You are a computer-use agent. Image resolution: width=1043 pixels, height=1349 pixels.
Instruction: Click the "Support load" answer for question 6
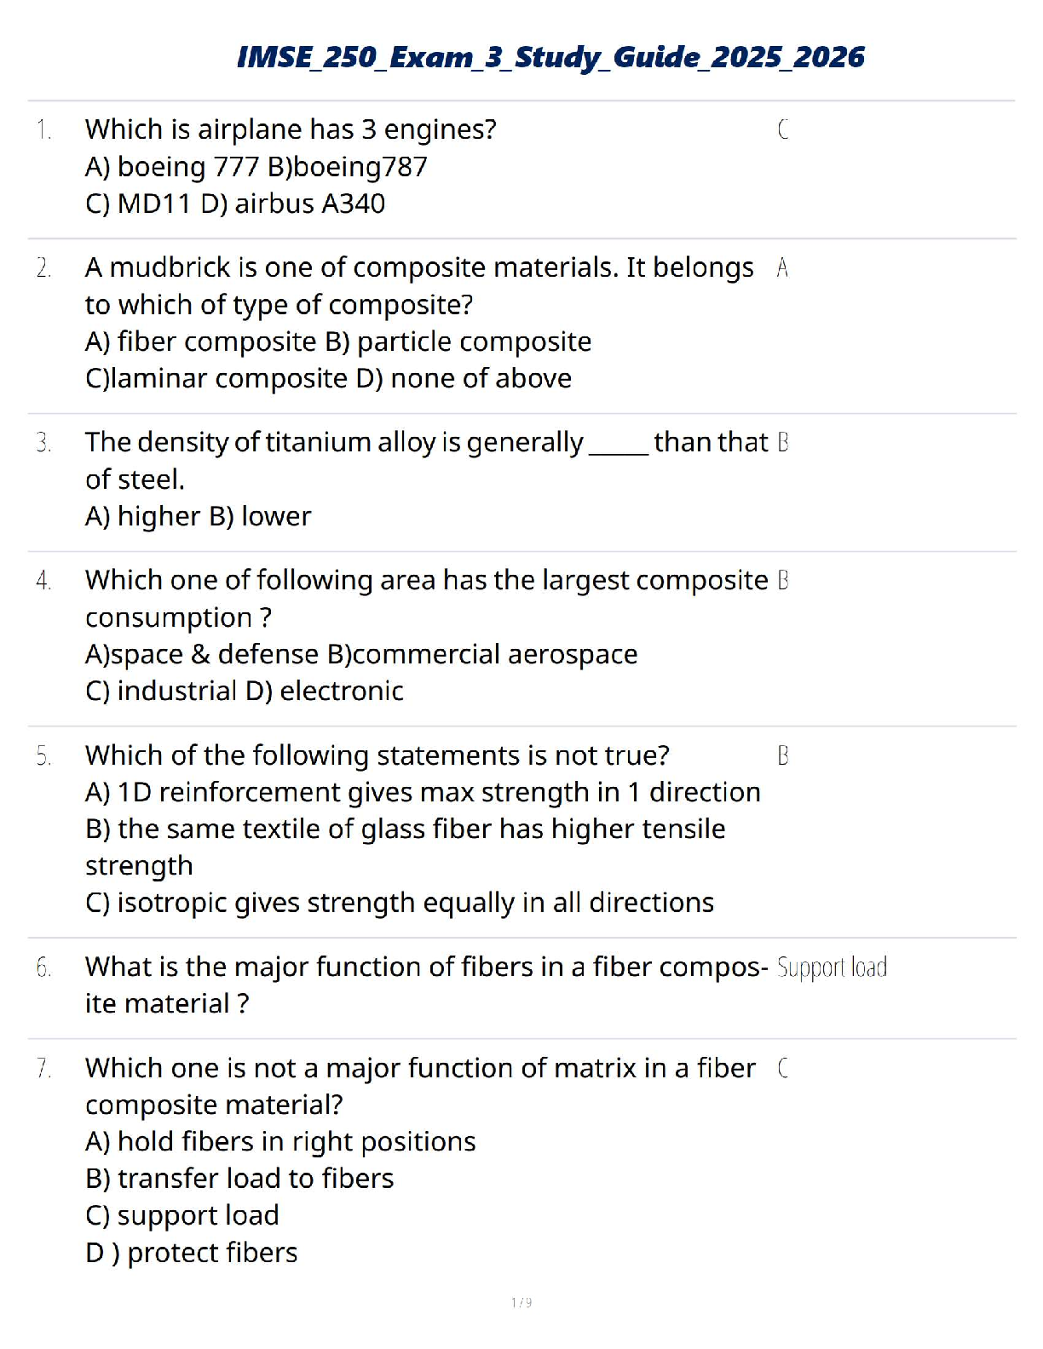(x=832, y=967)
